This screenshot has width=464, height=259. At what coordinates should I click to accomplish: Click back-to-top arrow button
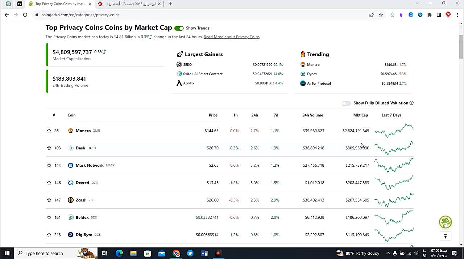(446, 236)
